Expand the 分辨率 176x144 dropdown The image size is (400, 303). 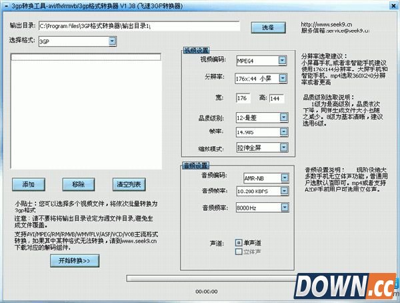[283, 78]
